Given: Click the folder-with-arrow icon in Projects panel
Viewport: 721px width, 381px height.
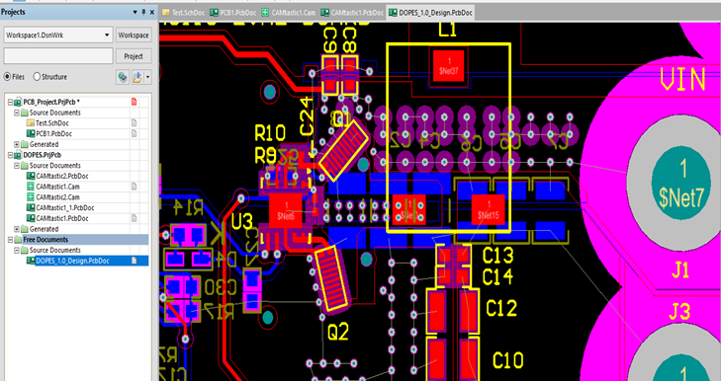Looking at the screenshot, I should pos(137,77).
